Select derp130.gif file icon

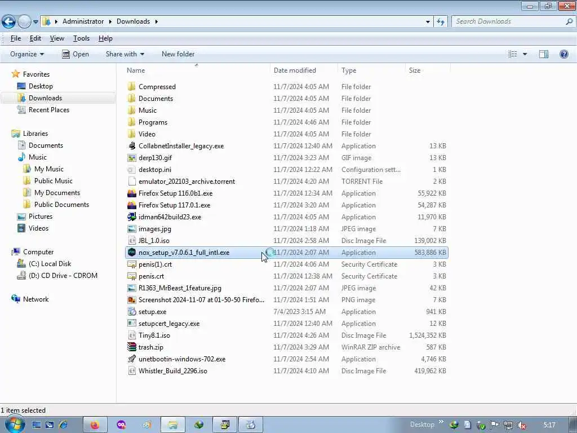point(132,158)
